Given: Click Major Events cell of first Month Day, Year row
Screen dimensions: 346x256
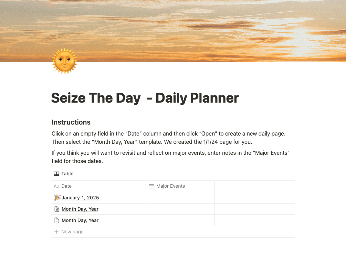Looking at the screenshot, I should pyautogui.click(x=180, y=209).
